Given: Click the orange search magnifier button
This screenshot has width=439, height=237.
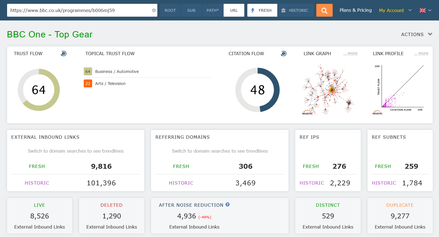Looking at the screenshot, I should pos(324,10).
